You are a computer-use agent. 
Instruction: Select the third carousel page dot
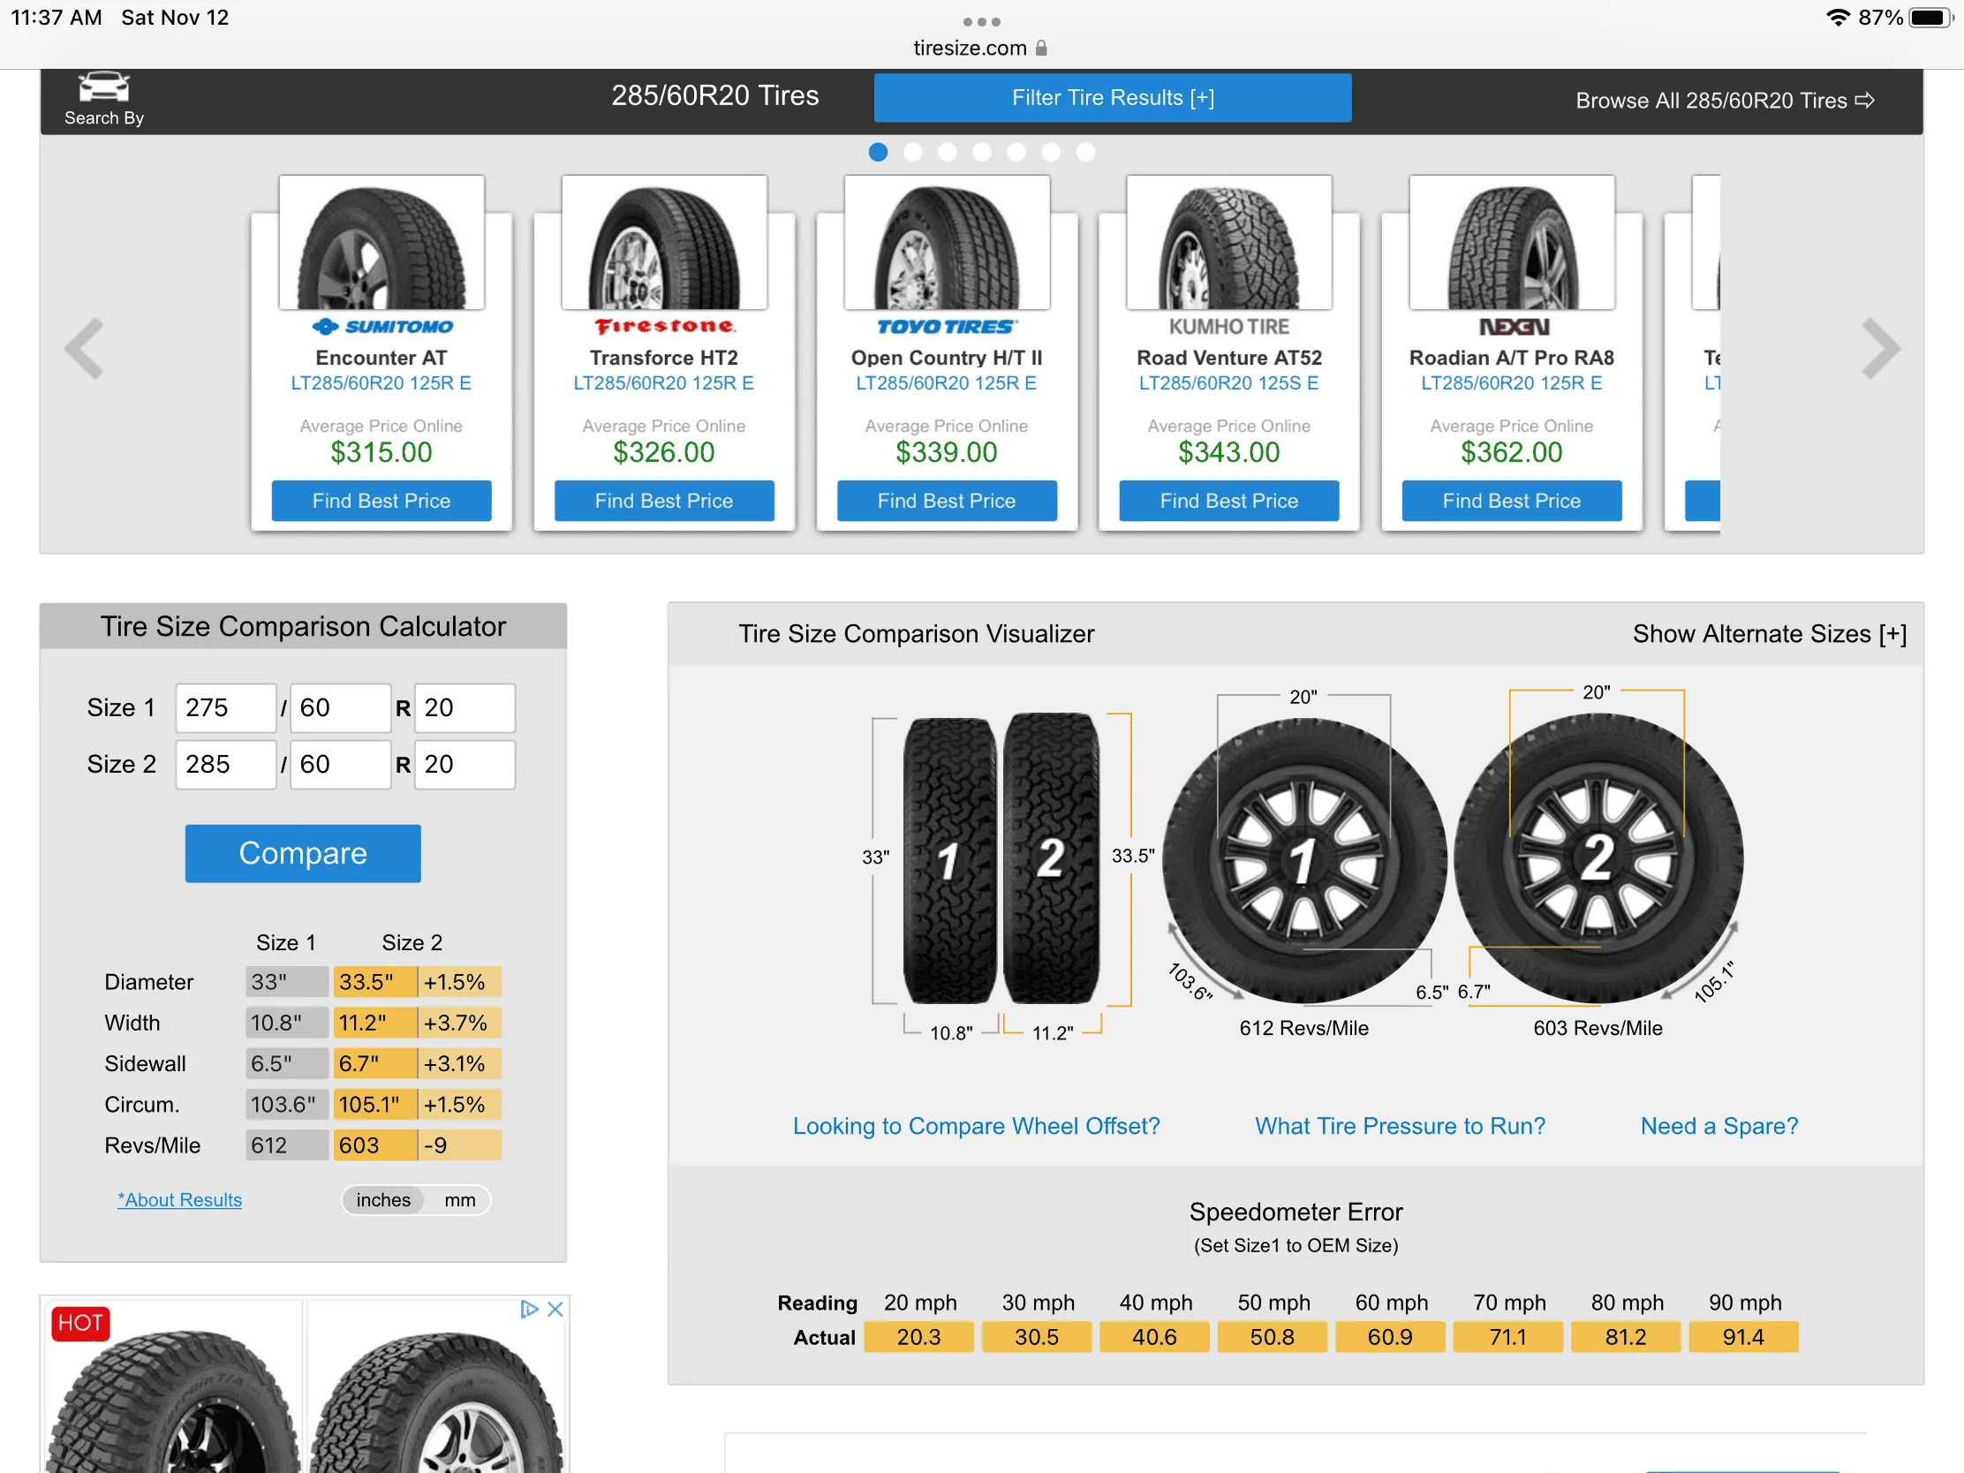point(948,153)
